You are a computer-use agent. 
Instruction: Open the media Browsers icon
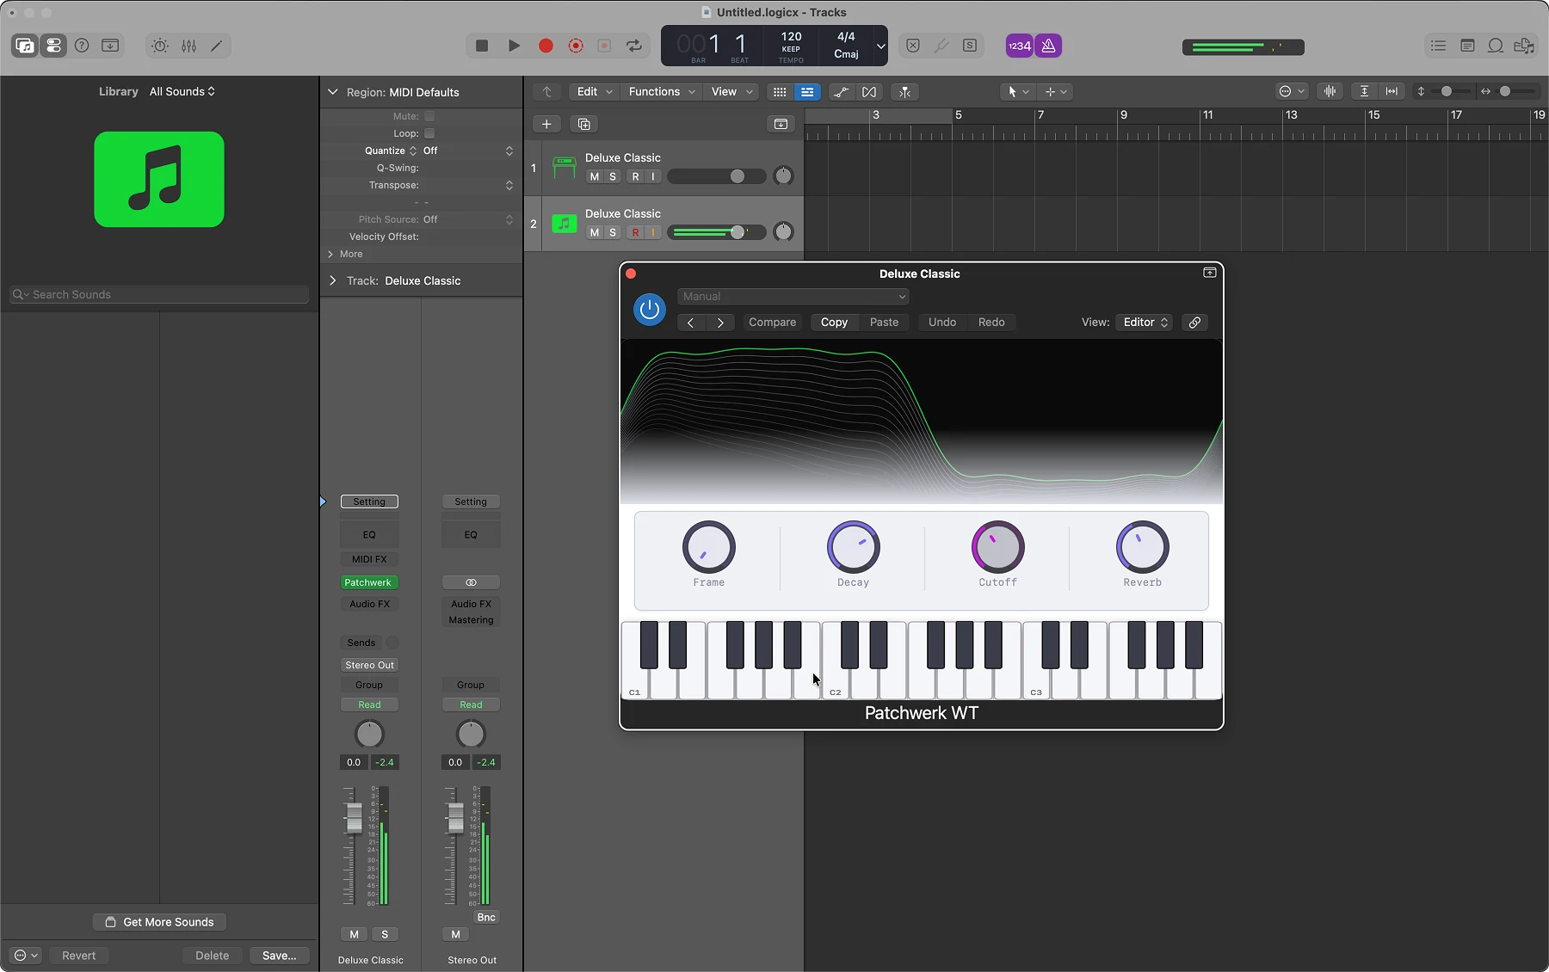coord(1524,46)
